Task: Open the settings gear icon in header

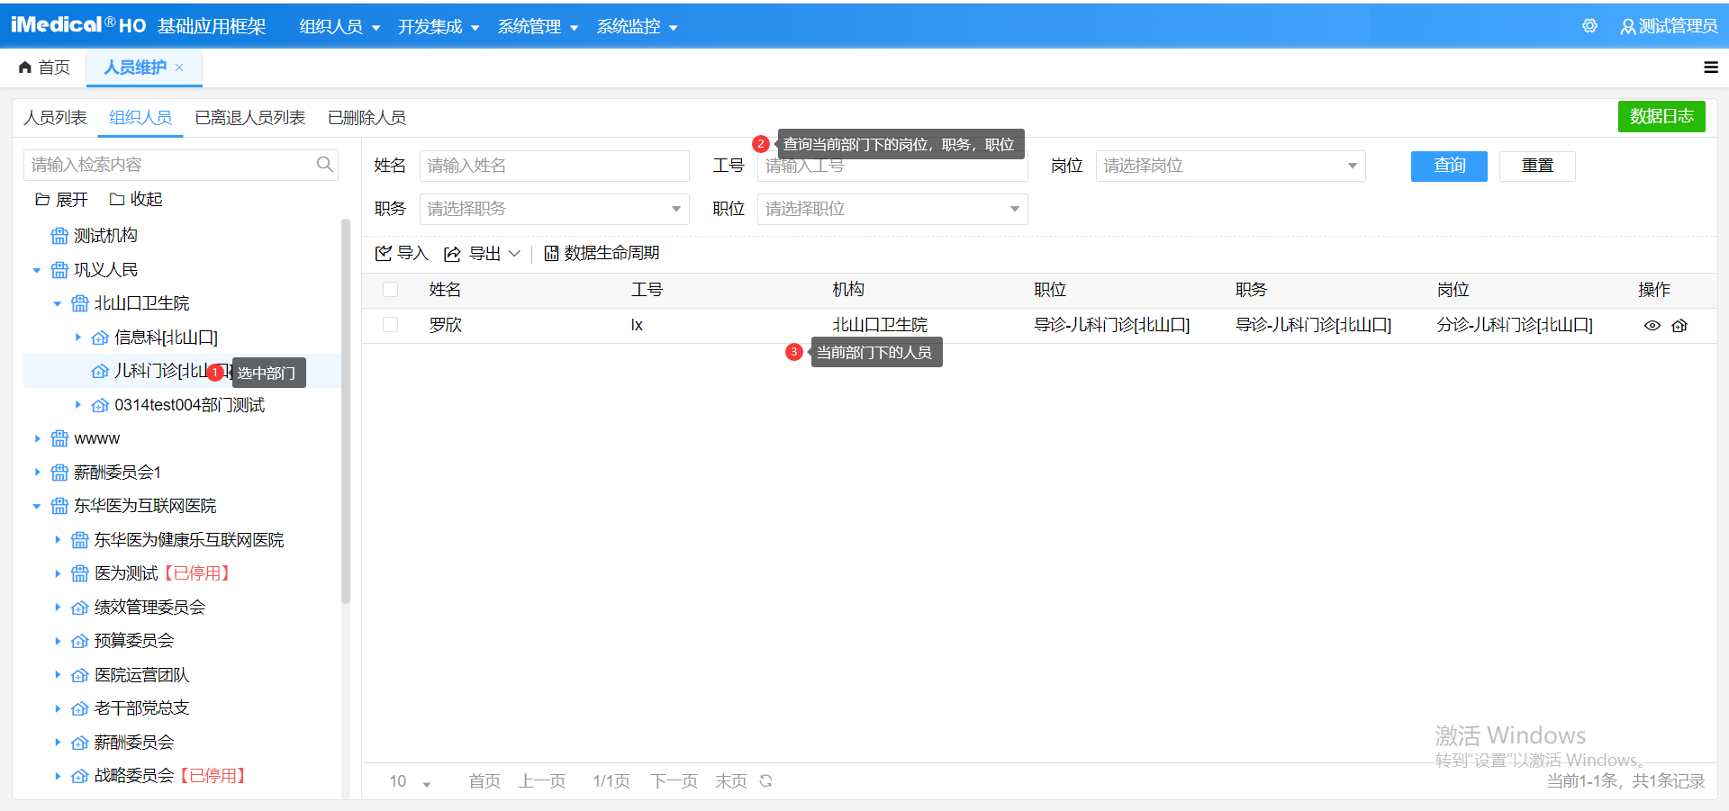Action: [1589, 26]
